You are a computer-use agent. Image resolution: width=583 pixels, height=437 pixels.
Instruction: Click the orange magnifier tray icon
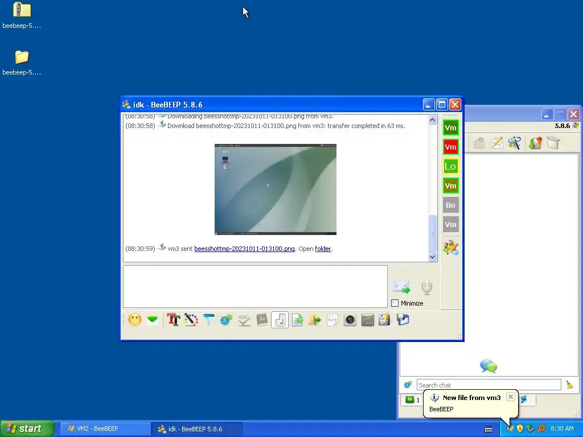(541, 428)
